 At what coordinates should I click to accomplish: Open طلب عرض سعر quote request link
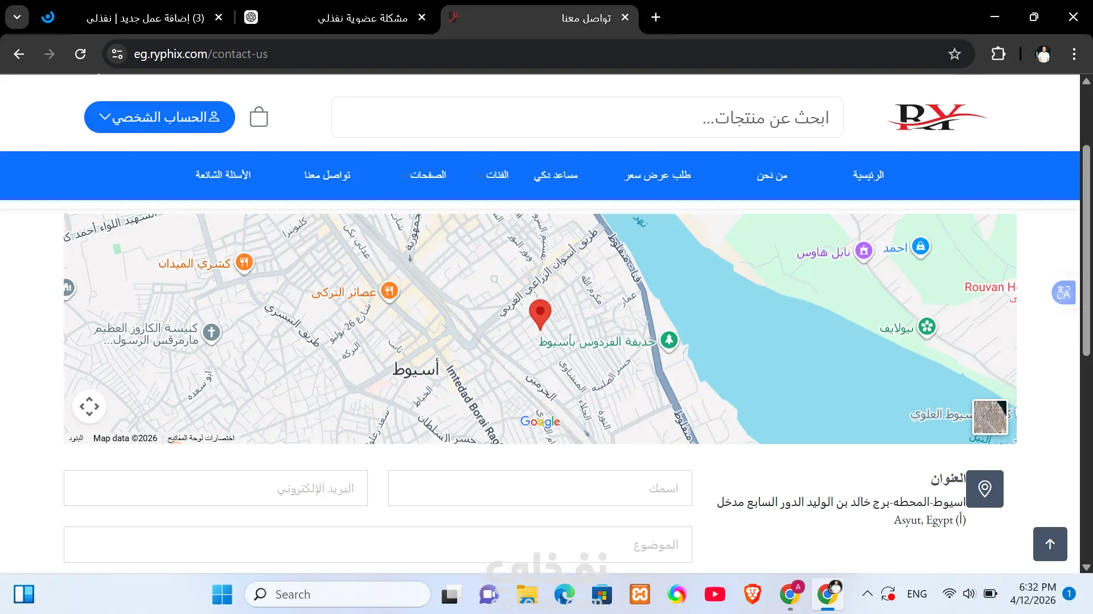(x=658, y=175)
